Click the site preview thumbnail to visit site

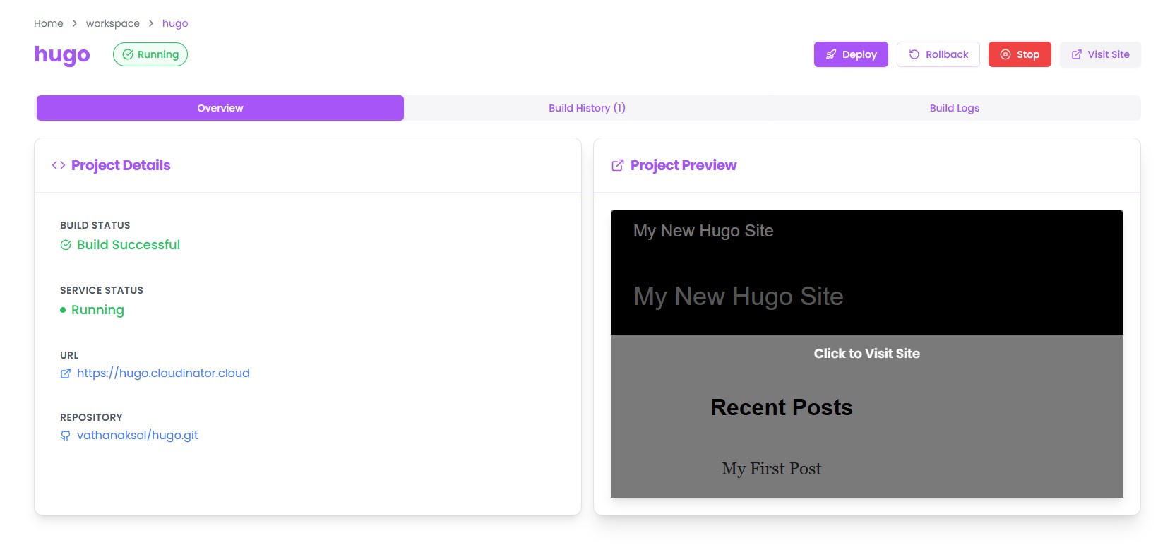(x=867, y=353)
